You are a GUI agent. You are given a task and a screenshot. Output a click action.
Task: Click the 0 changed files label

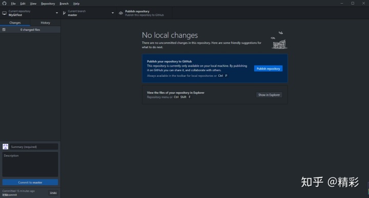click(x=30, y=30)
